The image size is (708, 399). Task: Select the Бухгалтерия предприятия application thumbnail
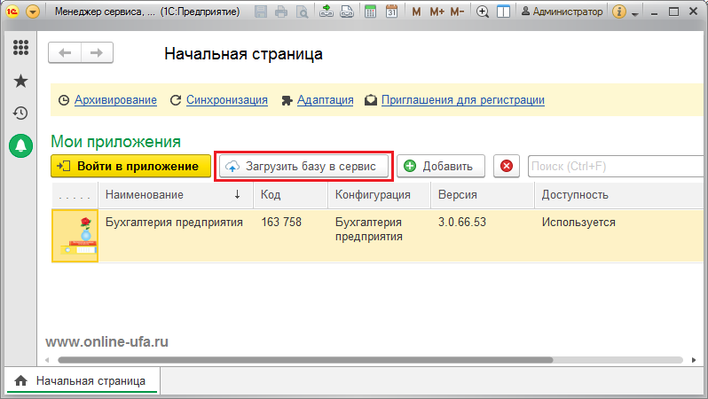click(75, 236)
